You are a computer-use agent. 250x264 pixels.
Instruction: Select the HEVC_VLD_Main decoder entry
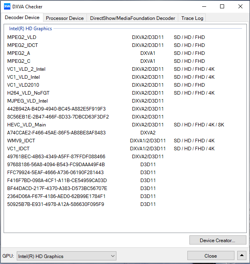(x=26, y=125)
